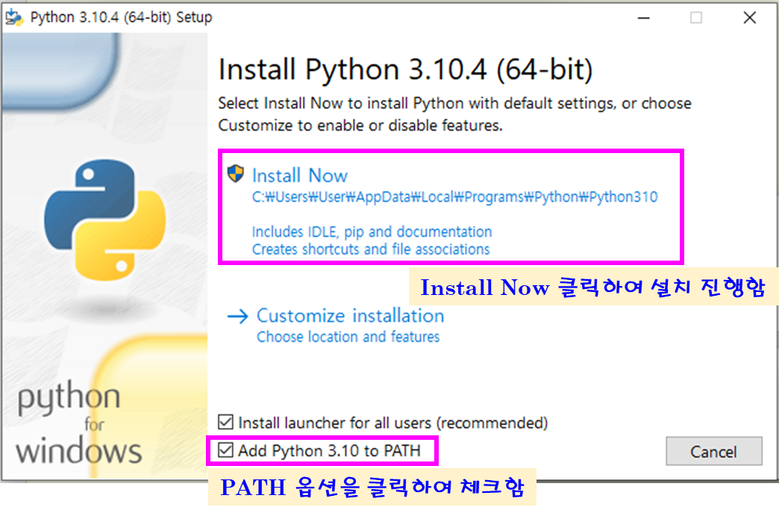Click the arrow icon next to Customize installation

pyautogui.click(x=237, y=316)
